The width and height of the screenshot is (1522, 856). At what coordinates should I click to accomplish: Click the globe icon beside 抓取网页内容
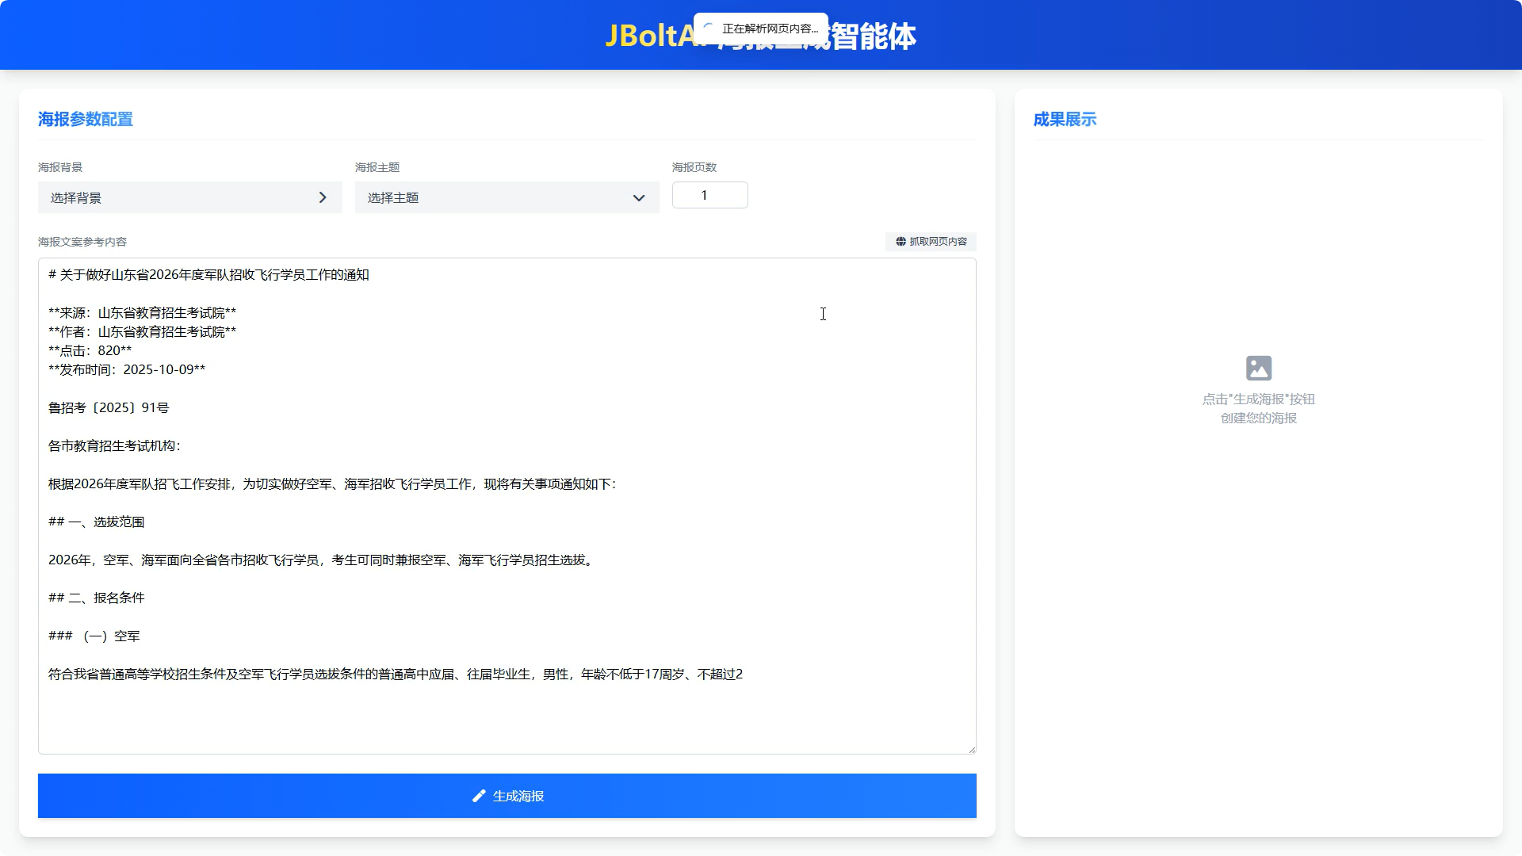pyautogui.click(x=901, y=242)
